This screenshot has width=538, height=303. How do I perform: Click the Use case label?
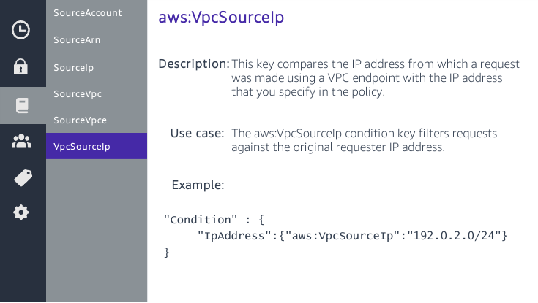coord(197,133)
